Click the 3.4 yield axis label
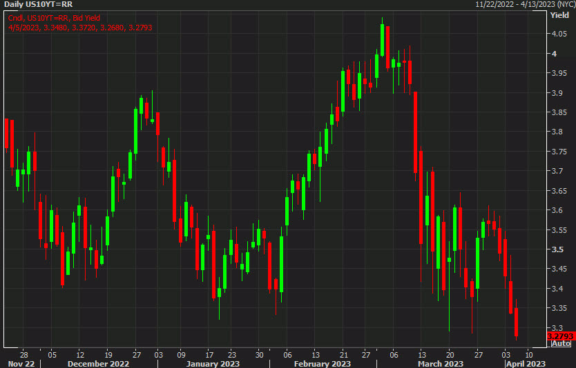Image resolution: width=576 pixels, height=368 pixels. click(x=557, y=289)
